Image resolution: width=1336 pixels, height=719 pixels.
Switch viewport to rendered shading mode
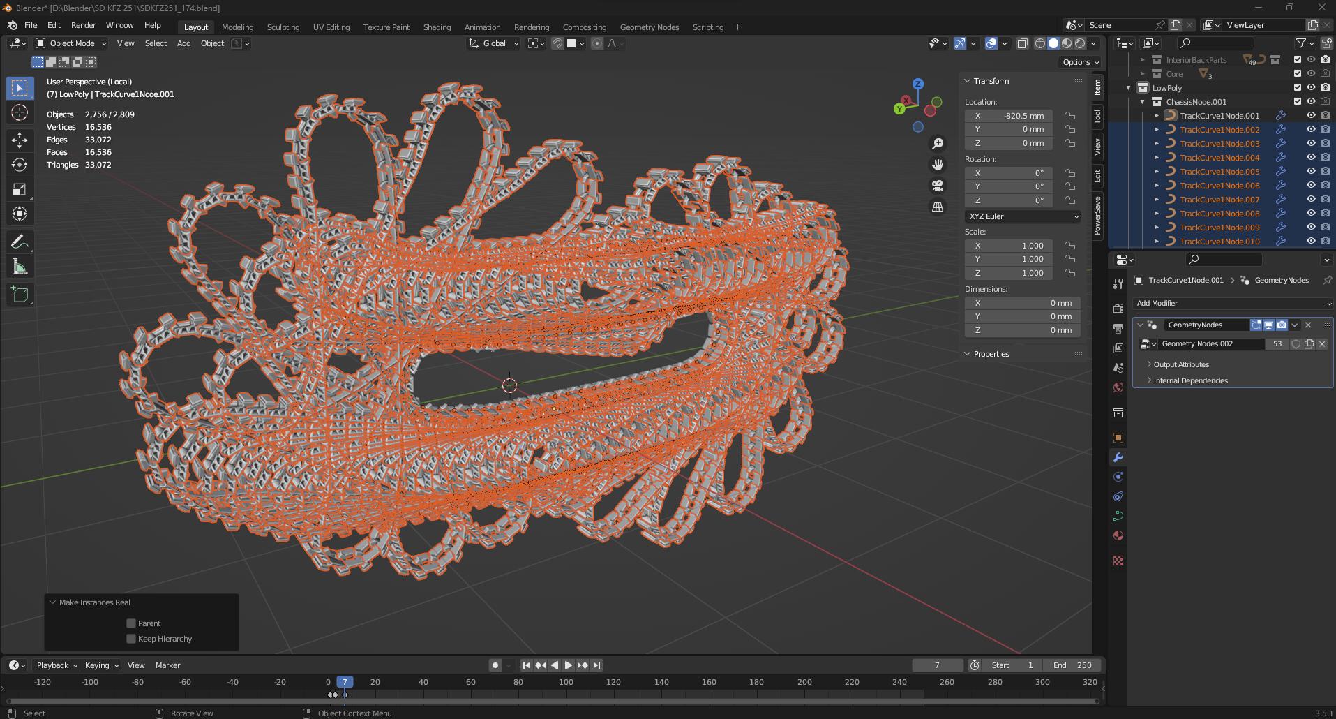[1080, 43]
